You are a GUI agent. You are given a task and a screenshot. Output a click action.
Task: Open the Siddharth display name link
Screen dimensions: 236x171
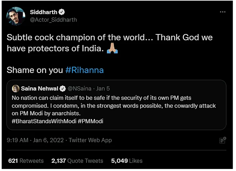pos(43,12)
